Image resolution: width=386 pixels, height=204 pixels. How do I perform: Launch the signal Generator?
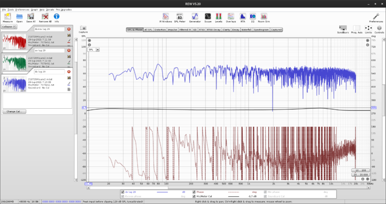click(x=195, y=17)
